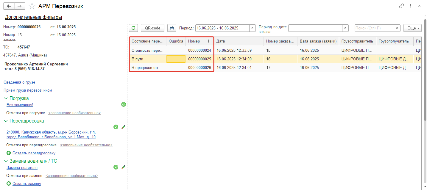
Task: Click the QR-code button
Action: pos(152,28)
